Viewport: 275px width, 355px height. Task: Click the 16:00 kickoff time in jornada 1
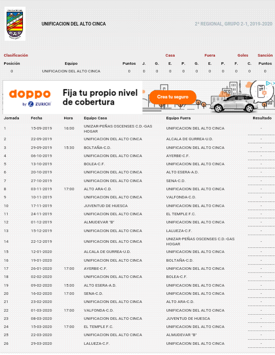point(69,128)
